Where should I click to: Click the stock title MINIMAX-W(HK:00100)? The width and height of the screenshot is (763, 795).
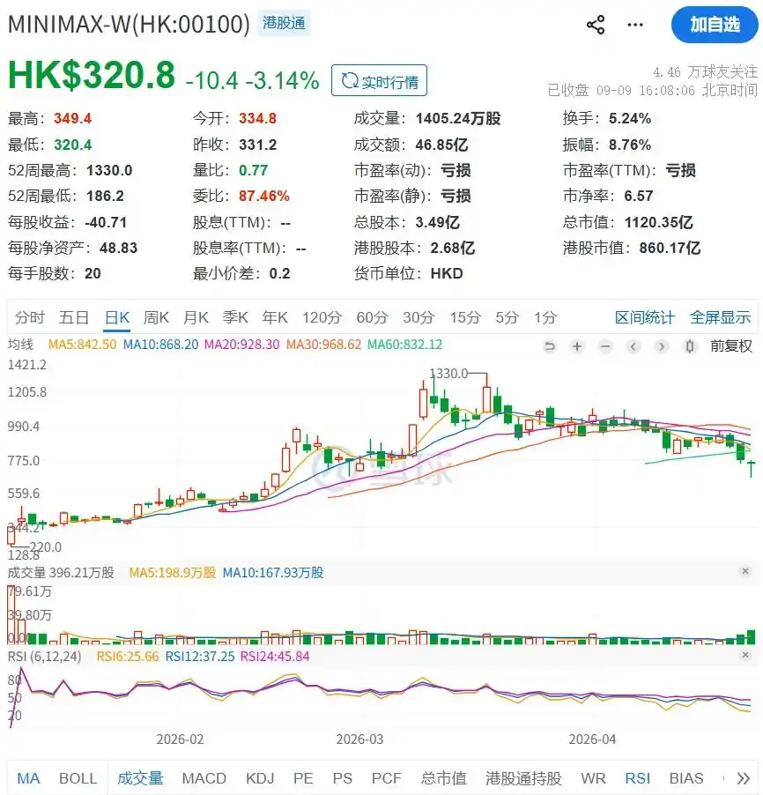[130, 24]
